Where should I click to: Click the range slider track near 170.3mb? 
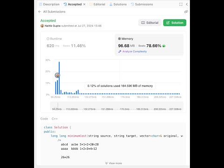(x=125, y=105)
